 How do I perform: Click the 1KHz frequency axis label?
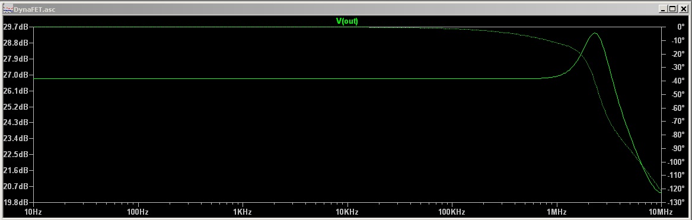coord(243,212)
